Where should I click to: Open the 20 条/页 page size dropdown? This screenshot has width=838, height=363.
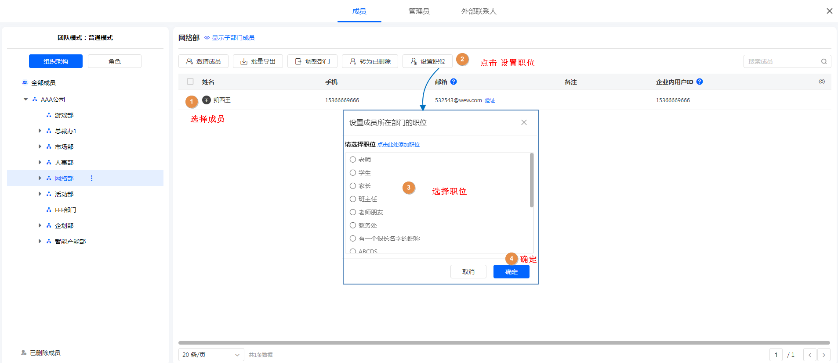click(211, 355)
